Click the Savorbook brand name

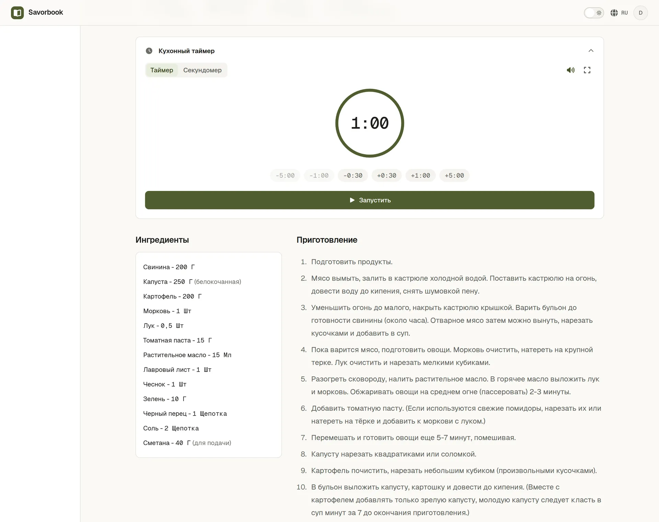(46, 12)
